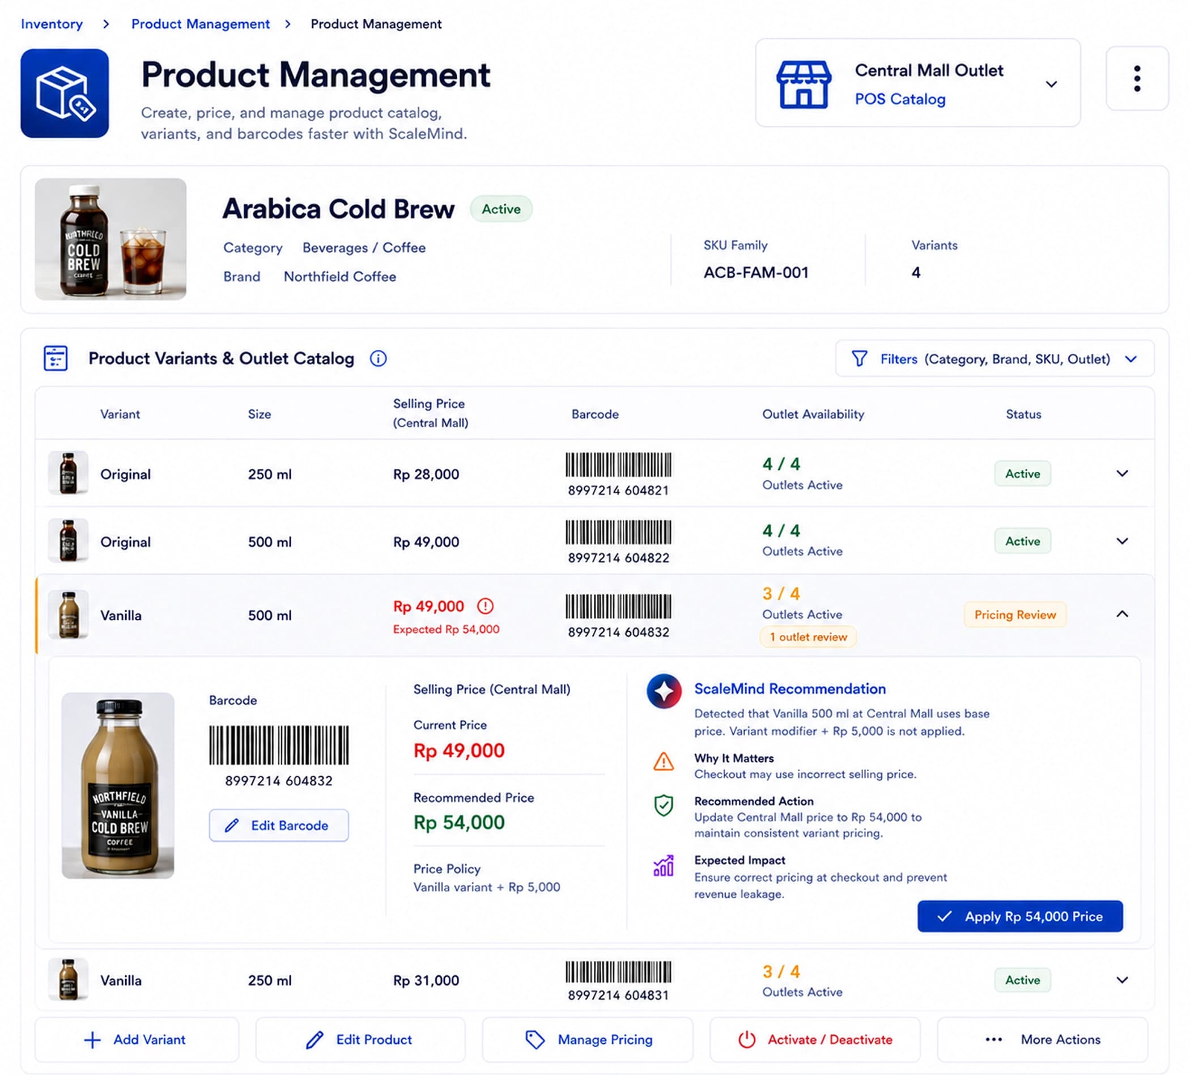Click the Active badge next to Arabica Cold Brew
The height and width of the screenshot is (1075, 1190).
pos(501,209)
